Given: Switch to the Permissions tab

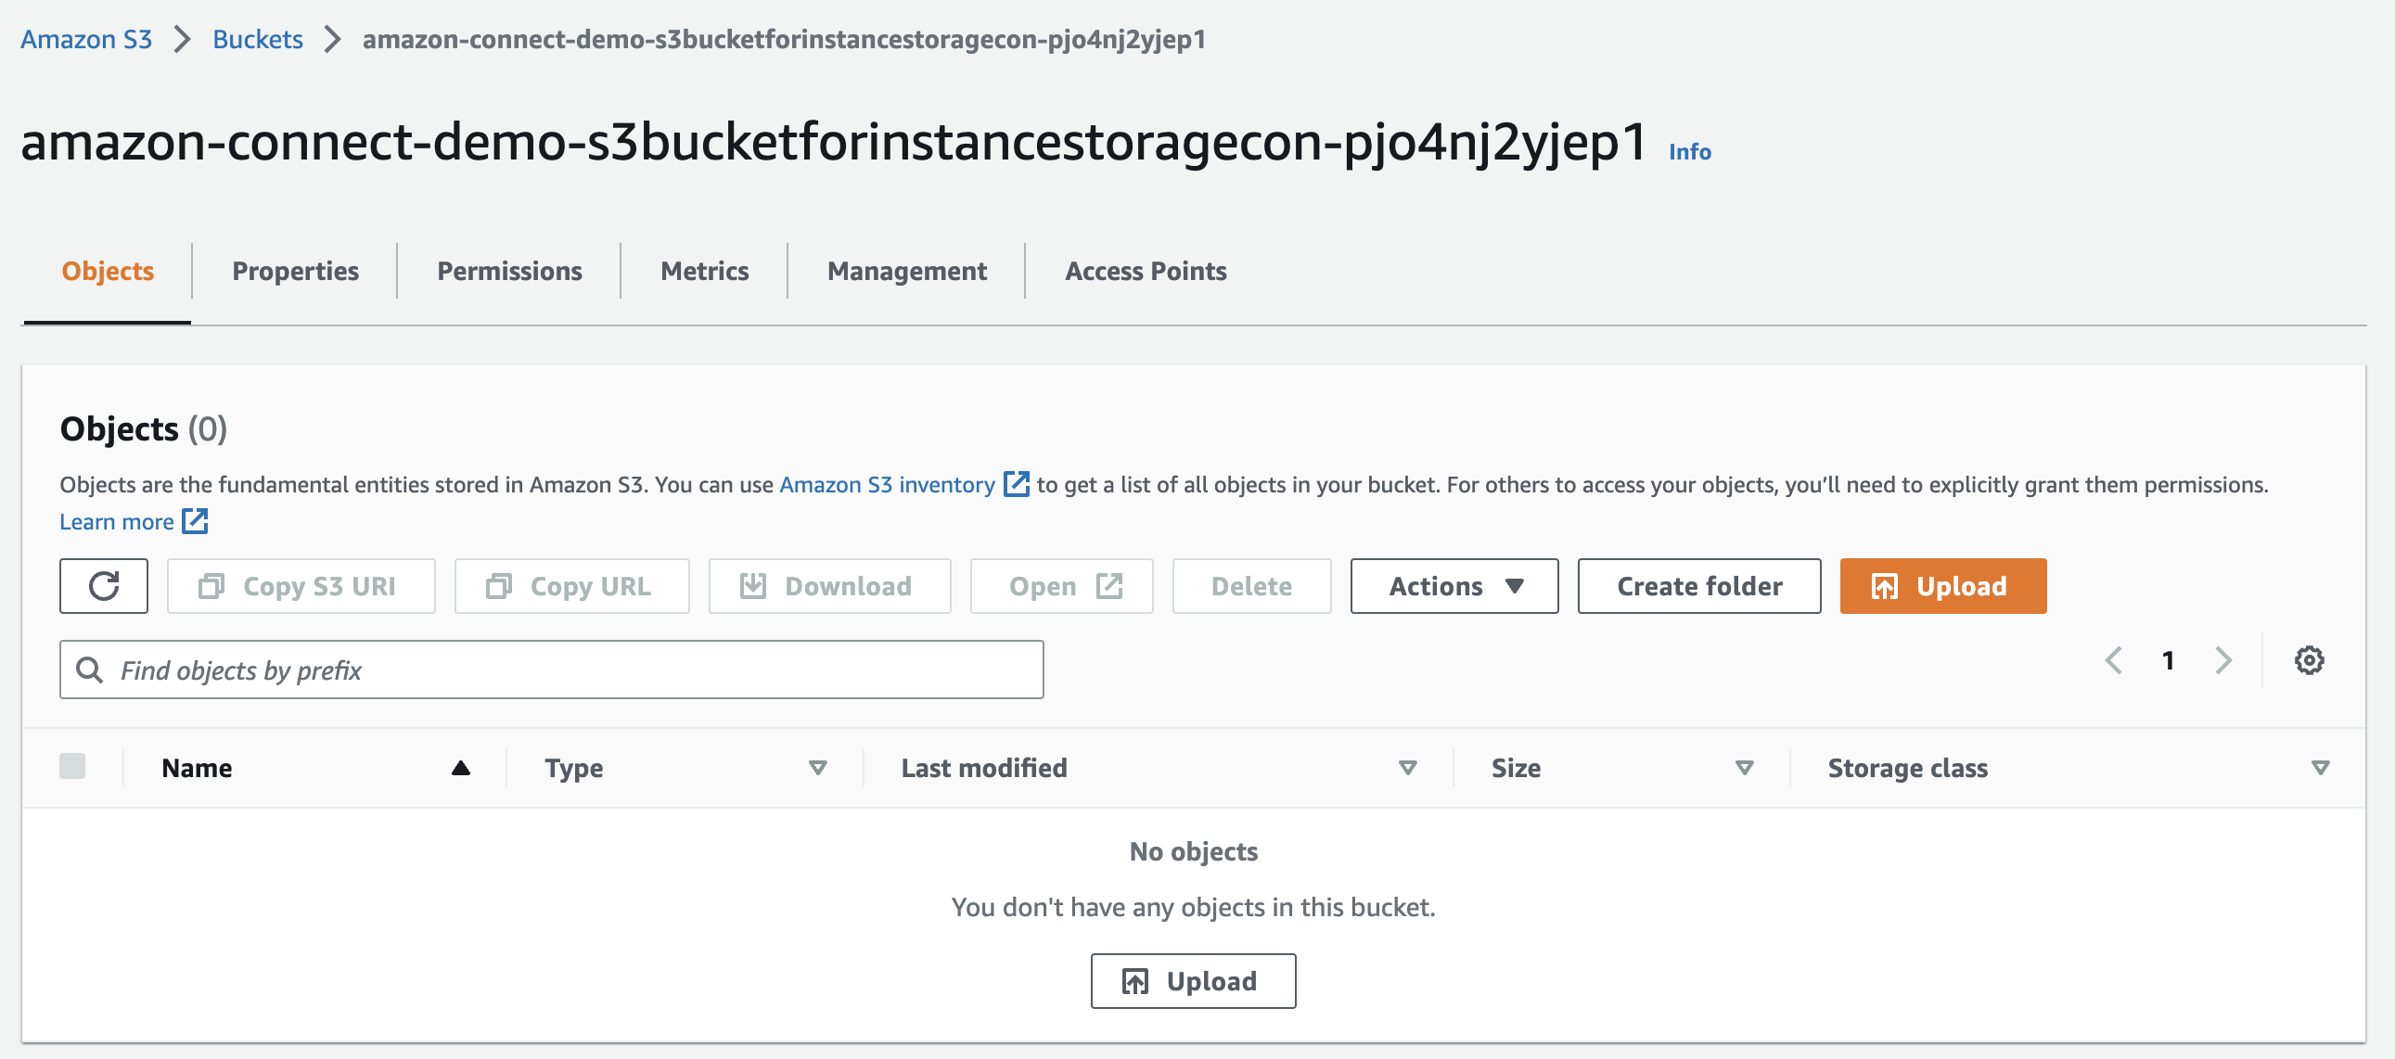Looking at the screenshot, I should click(x=509, y=271).
